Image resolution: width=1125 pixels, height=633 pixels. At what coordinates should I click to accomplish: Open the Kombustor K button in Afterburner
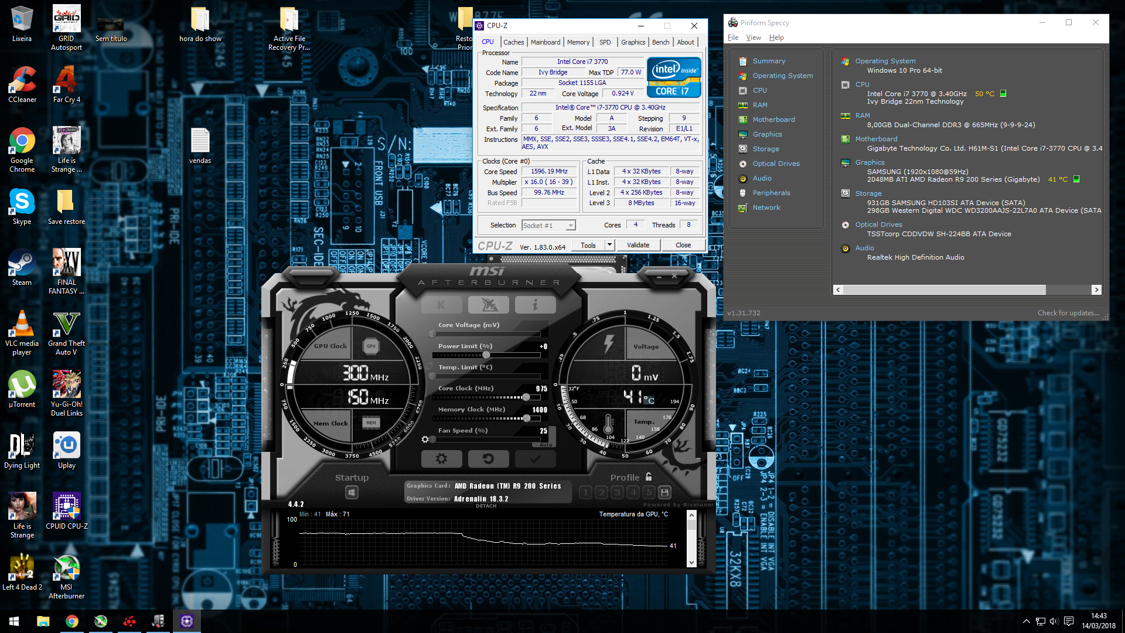(x=441, y=305)
